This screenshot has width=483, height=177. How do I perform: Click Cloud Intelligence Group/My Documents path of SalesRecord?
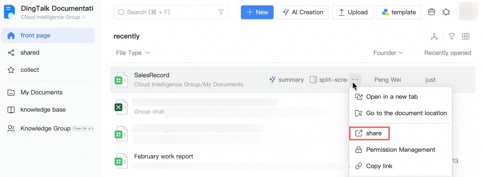[x=188, y=84]
